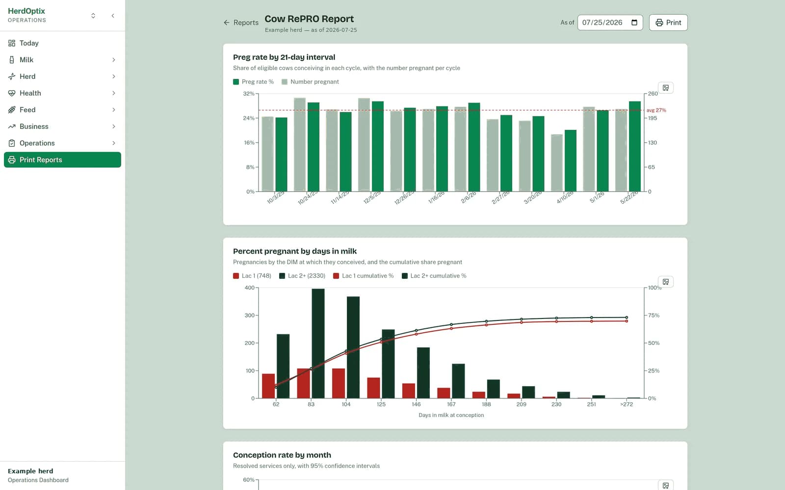Toggle the Lac 2+ (2330) legend series
This screenshot has width=785, height=490.
(302, 276)
